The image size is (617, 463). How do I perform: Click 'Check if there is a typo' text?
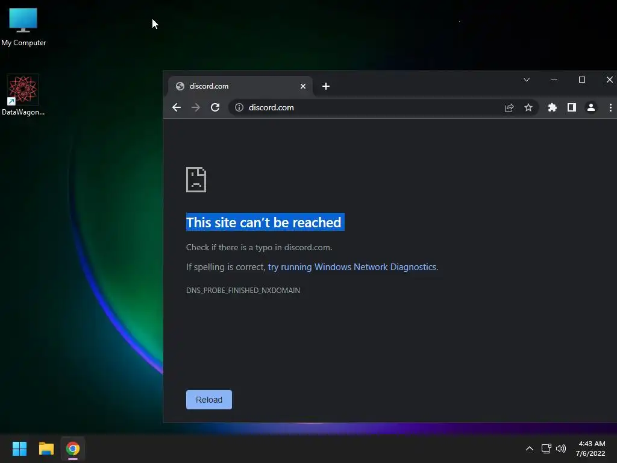pos(259,247)
